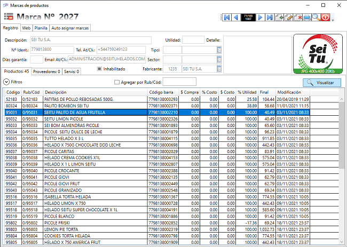The image size is (347, 247).
Task: Click the product list vertical scrollbar thumb
Action: (342, 136)
